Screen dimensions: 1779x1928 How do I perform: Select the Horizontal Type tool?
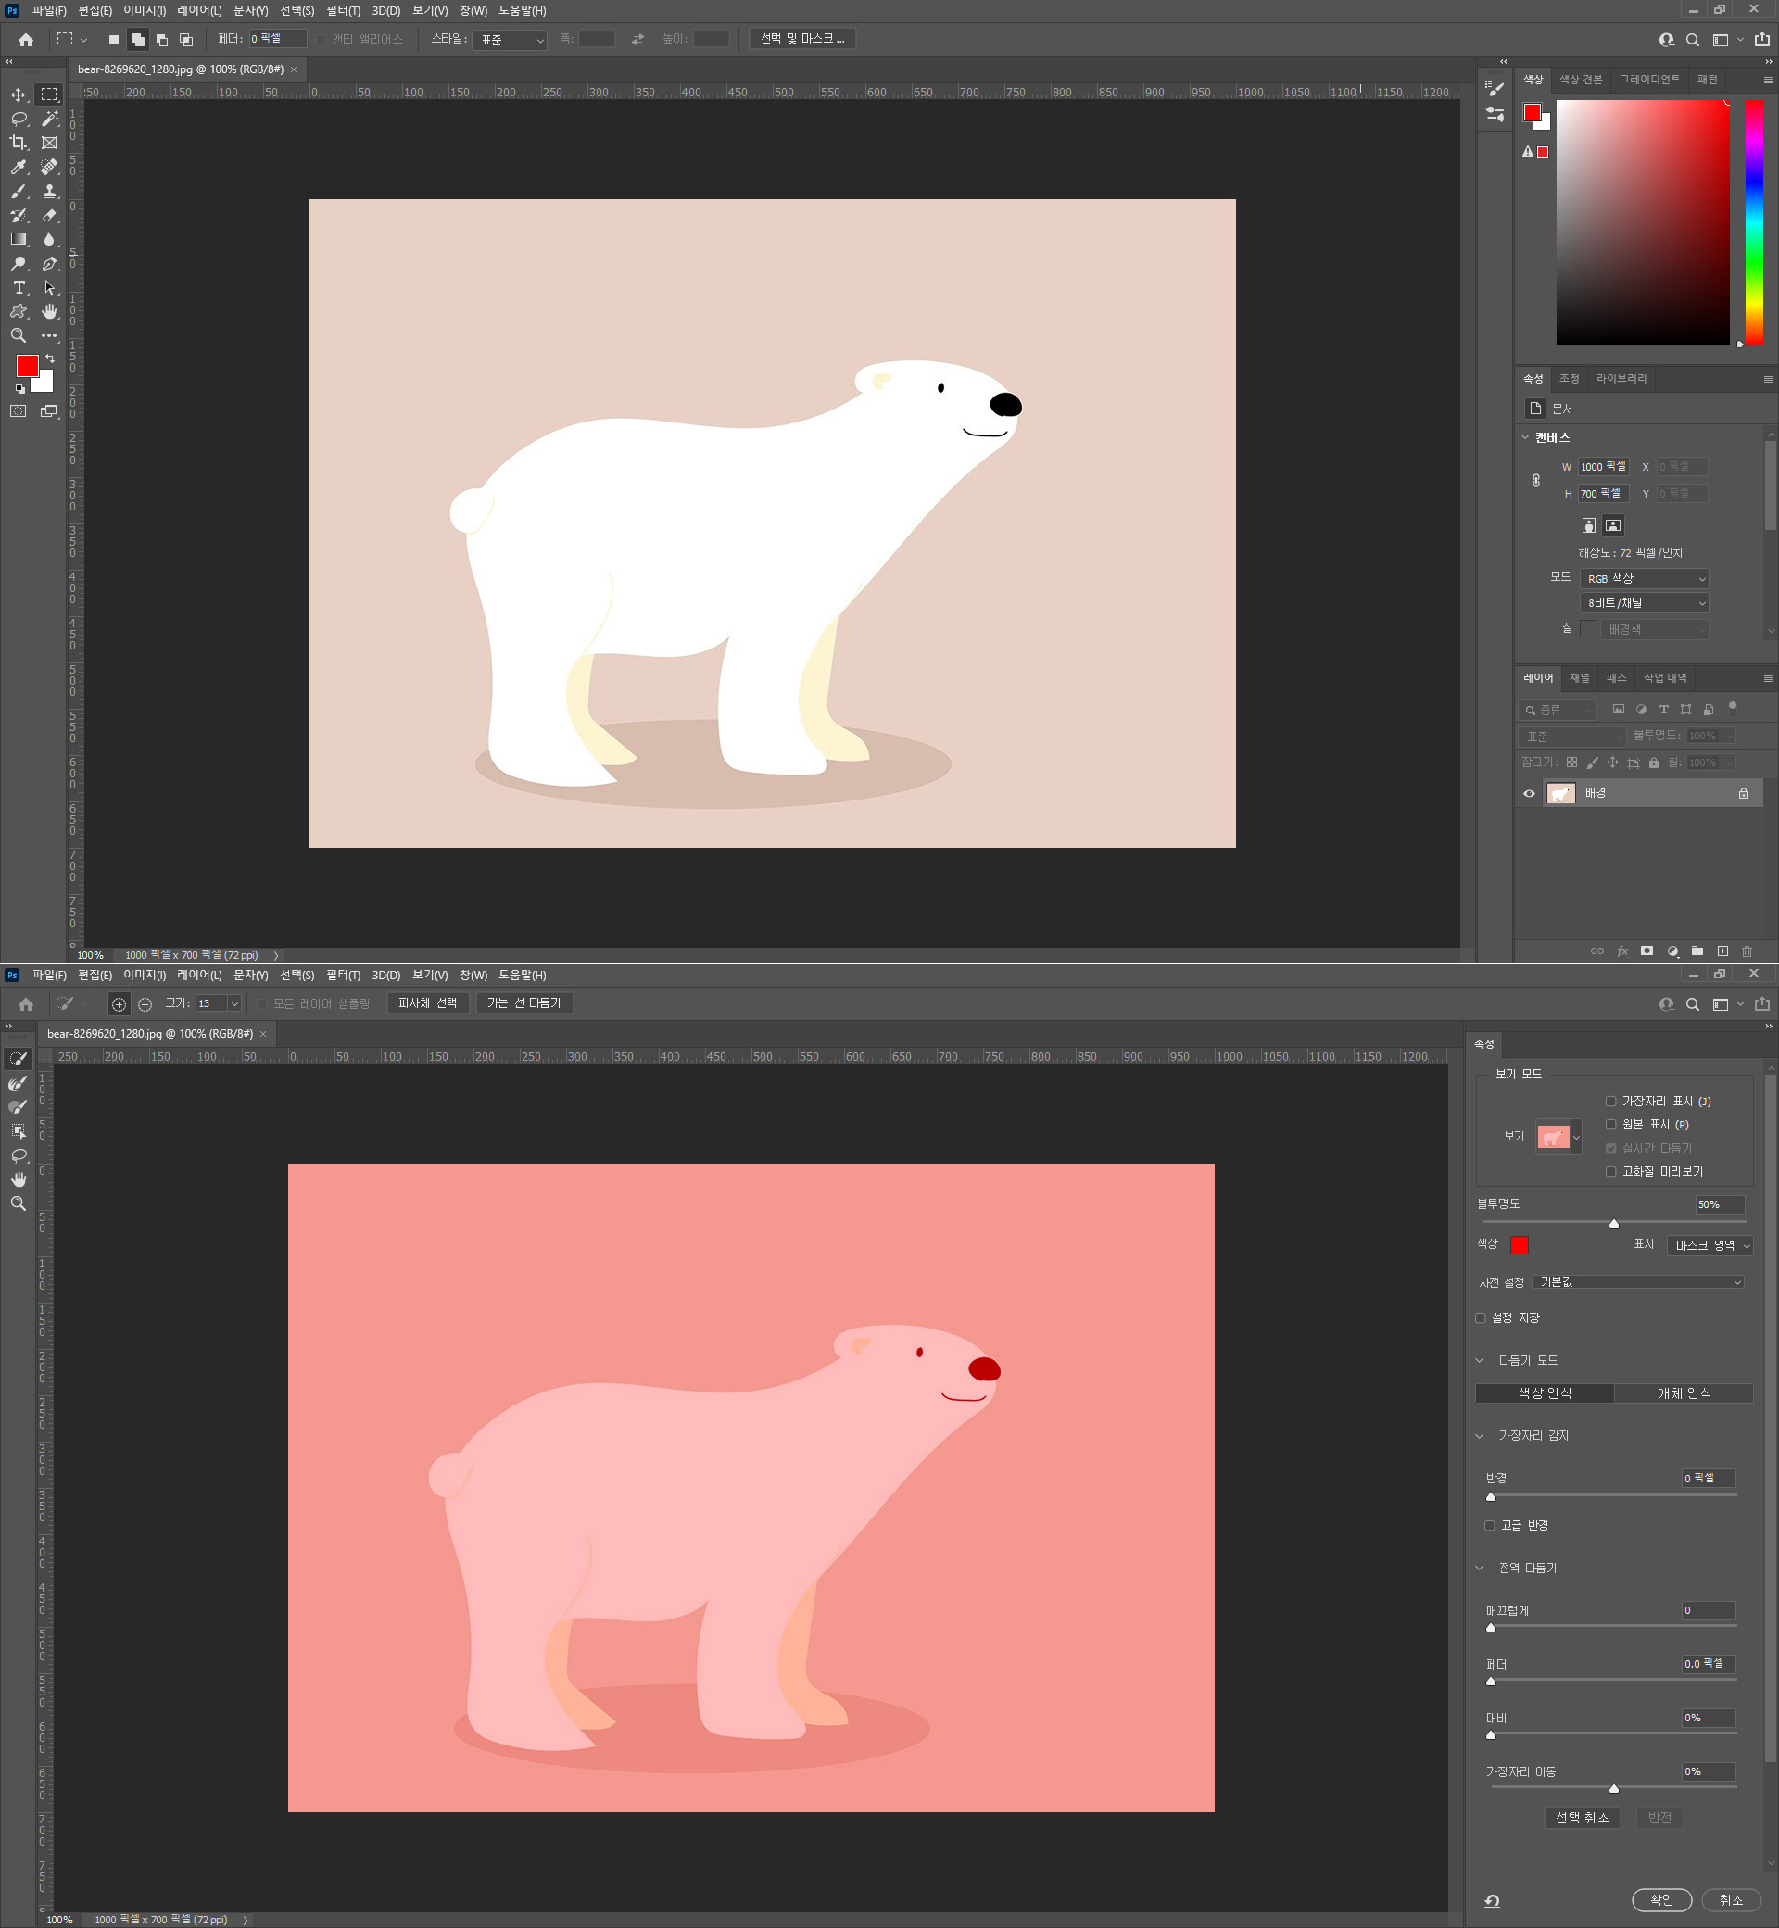coord(19,288)
